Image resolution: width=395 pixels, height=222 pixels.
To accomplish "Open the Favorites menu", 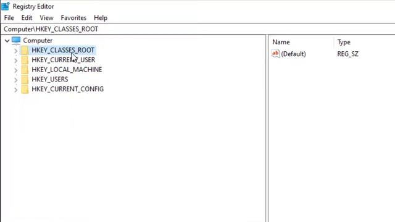I will tap(73, 18).
